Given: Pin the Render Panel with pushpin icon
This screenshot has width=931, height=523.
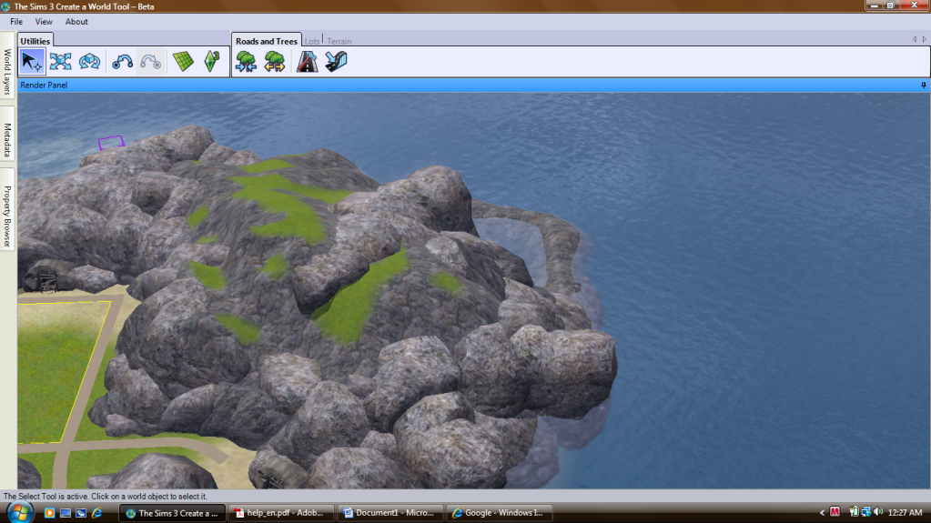Looking at the screenshot, I should [x=924, y=85].
